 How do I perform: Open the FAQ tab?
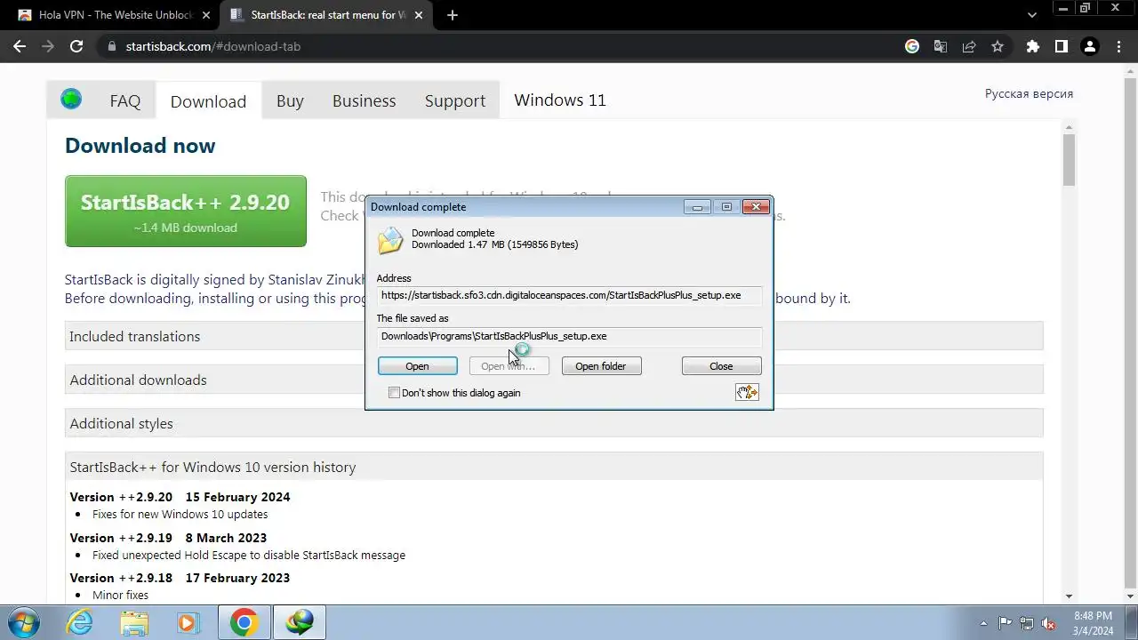click(x=125, y=100)
